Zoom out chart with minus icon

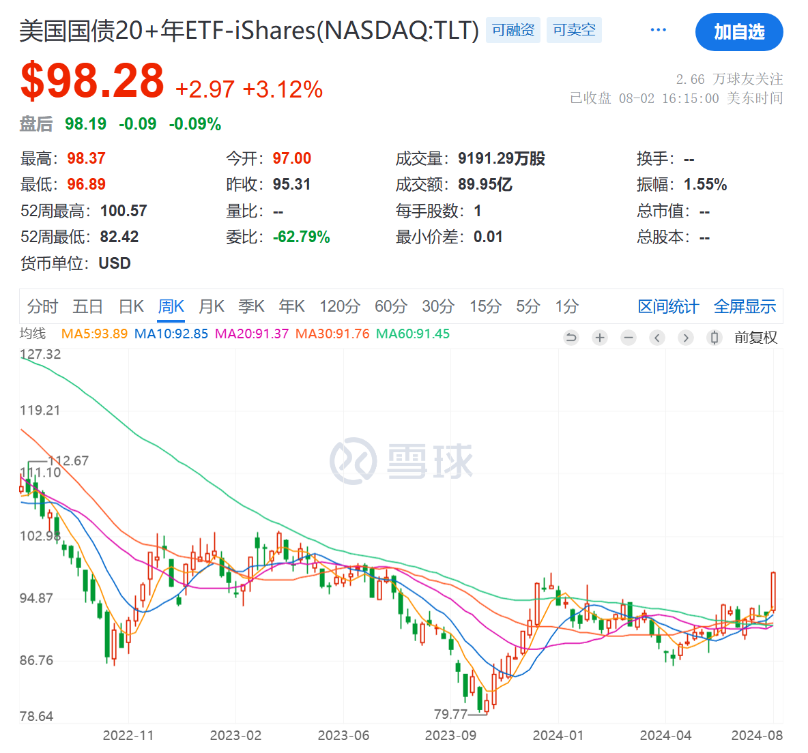click(628, 338)
